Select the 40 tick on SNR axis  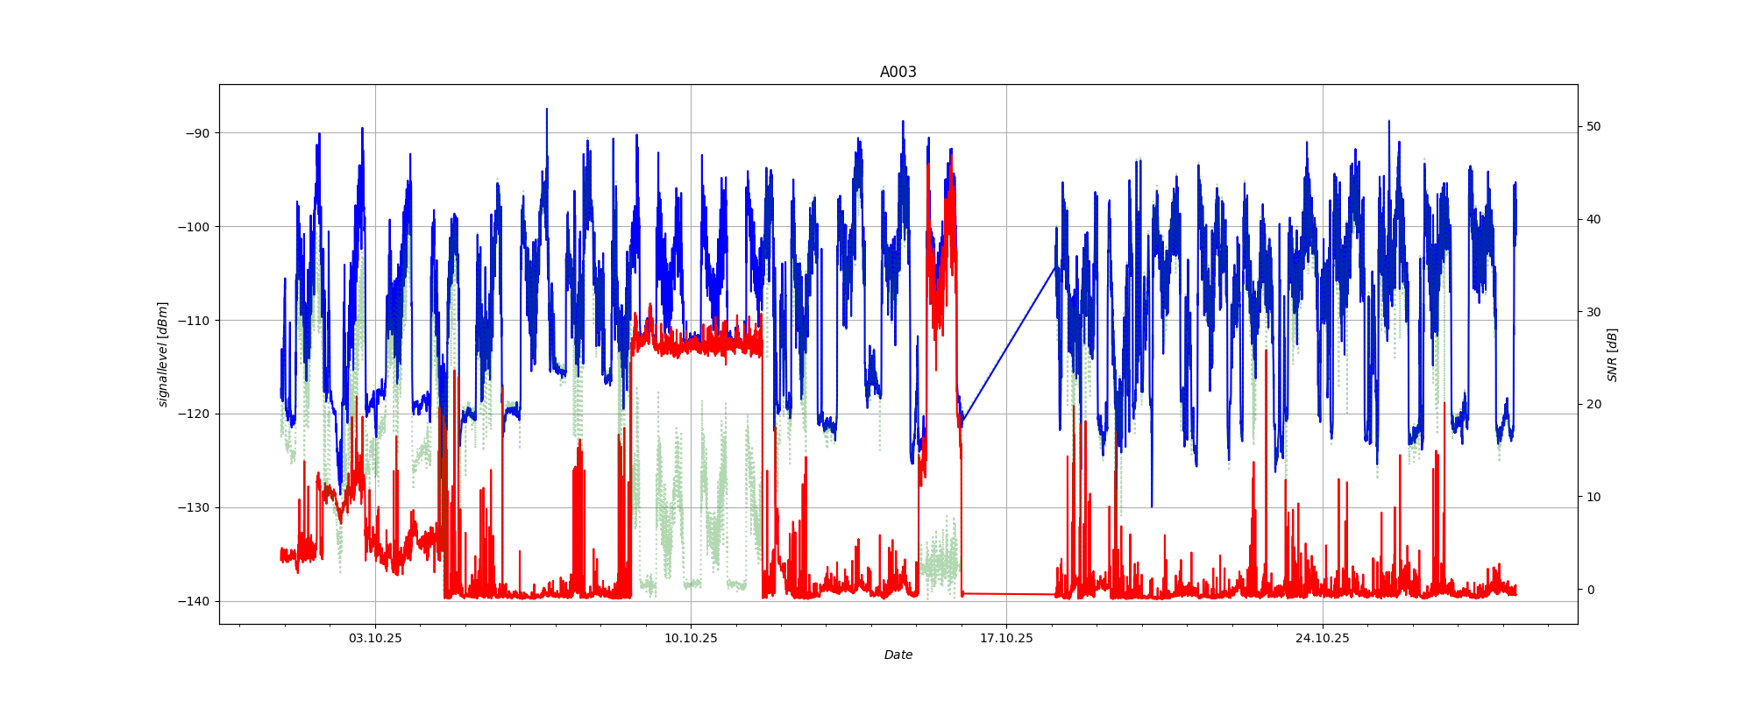[1593, 219]
